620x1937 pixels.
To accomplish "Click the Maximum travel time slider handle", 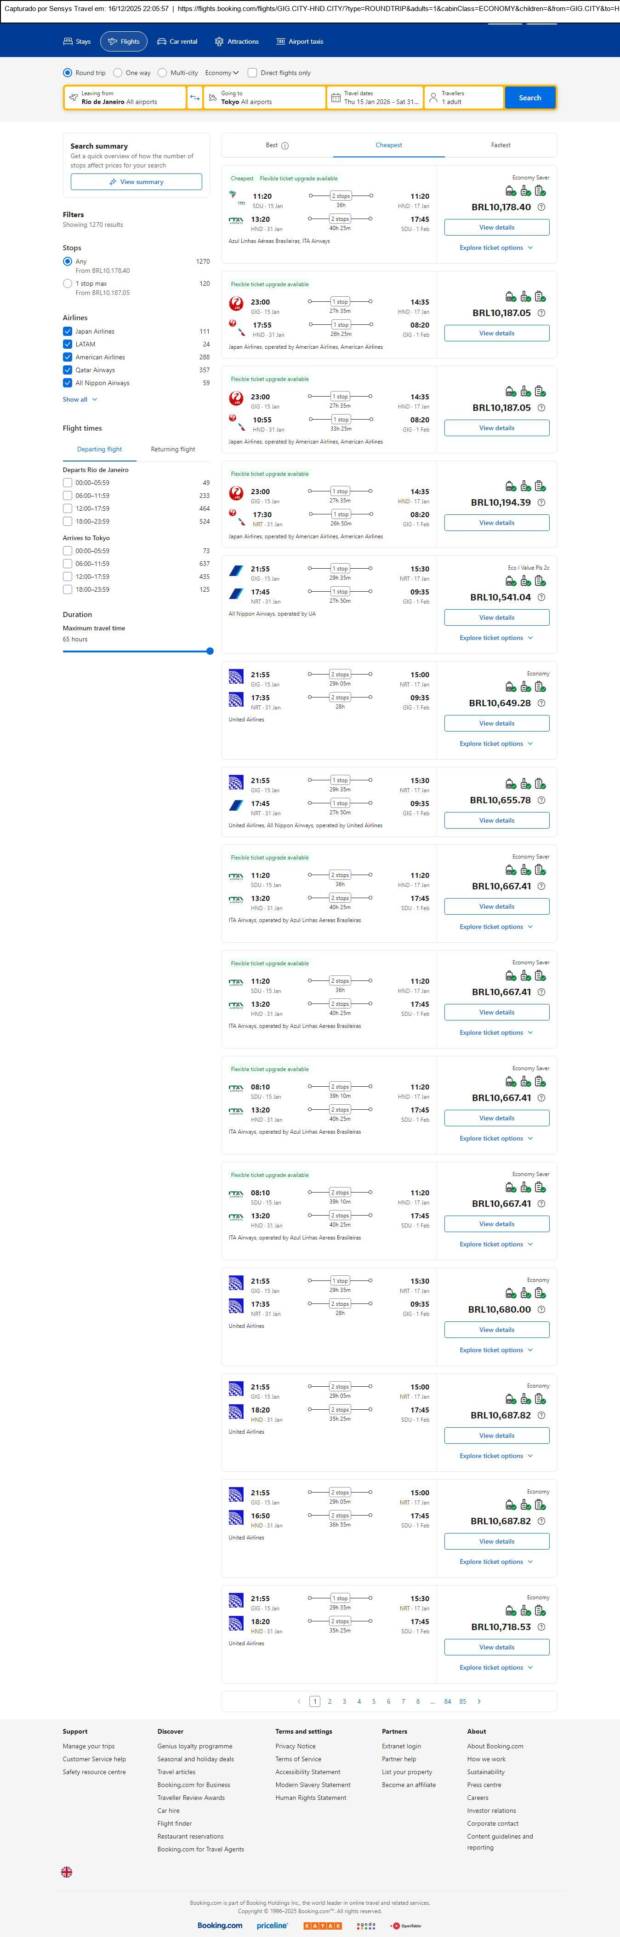I will click(x=210, y=651).
